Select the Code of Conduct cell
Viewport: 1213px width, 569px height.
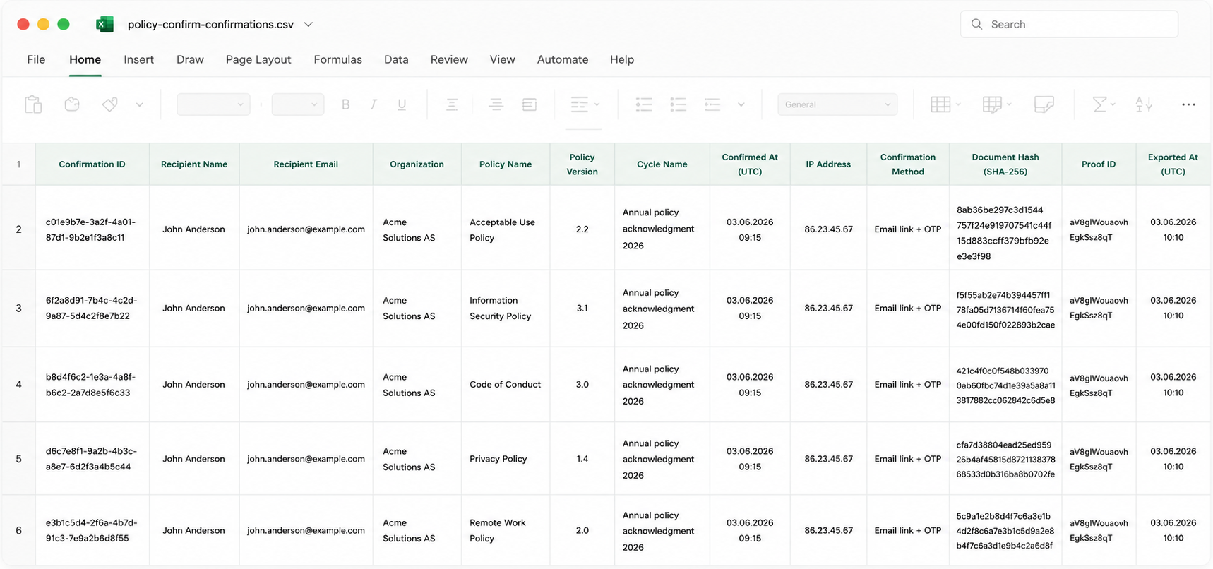[506, 385]
